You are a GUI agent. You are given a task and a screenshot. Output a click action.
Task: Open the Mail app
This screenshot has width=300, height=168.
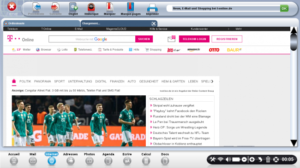pyautogui.click(x=33, y=159)
